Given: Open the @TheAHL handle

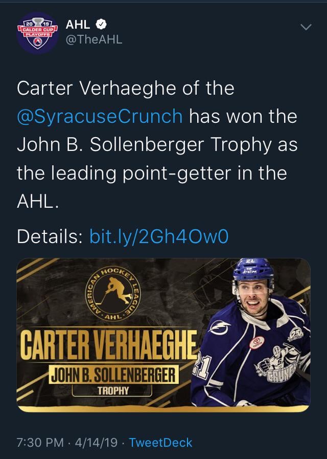Looking at the screenshot, I should [x=95, y=40].
